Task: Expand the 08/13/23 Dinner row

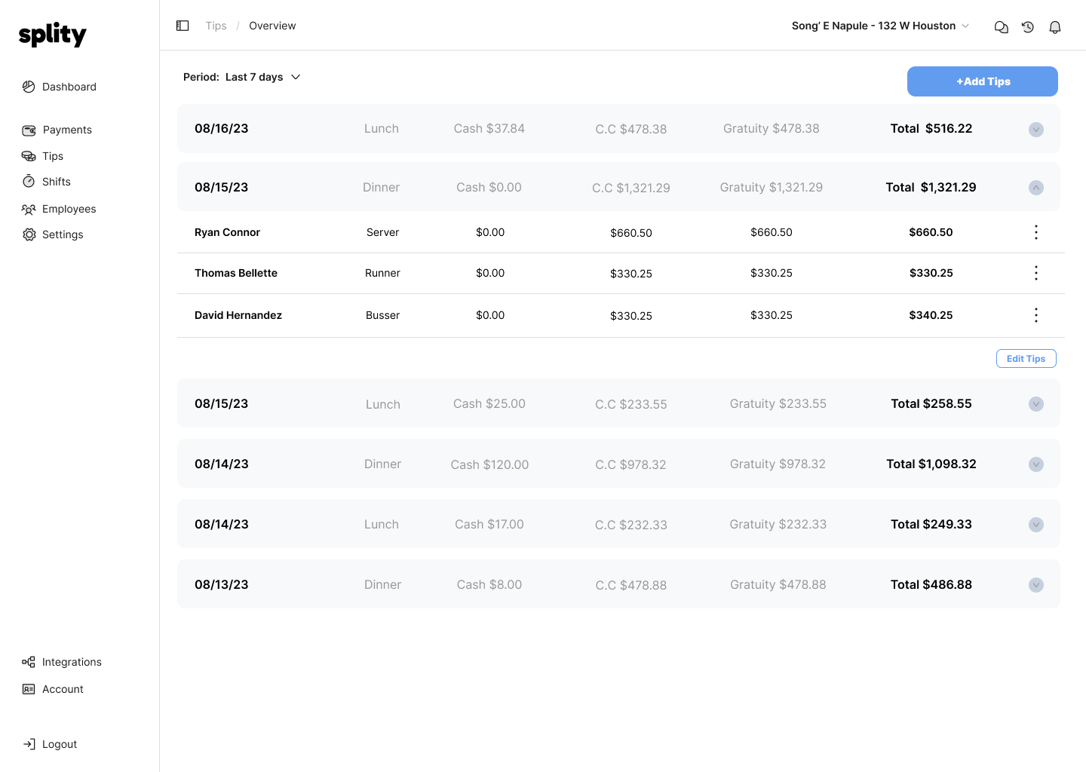Action: [x=1036, y=585]
